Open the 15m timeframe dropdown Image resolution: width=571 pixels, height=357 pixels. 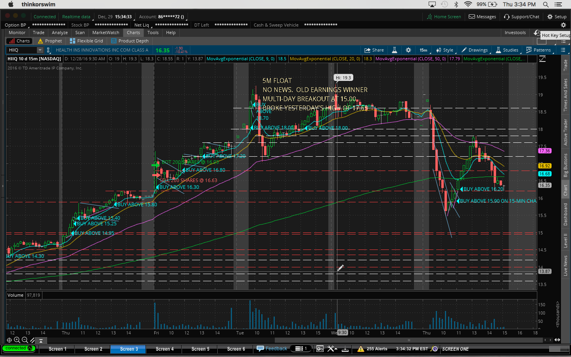tap(423, 50)
